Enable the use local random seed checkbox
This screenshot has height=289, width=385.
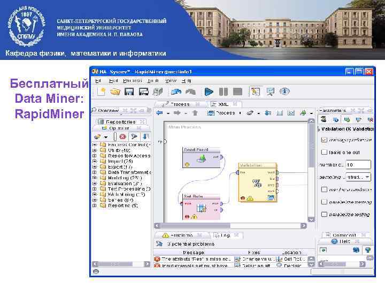[x=324, y=189]
